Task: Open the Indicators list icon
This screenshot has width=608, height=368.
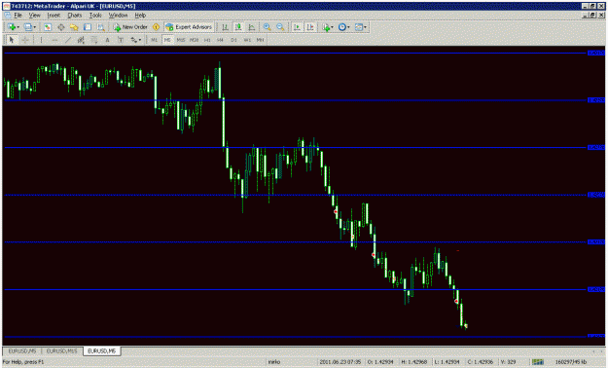Action: pos(326,27)
